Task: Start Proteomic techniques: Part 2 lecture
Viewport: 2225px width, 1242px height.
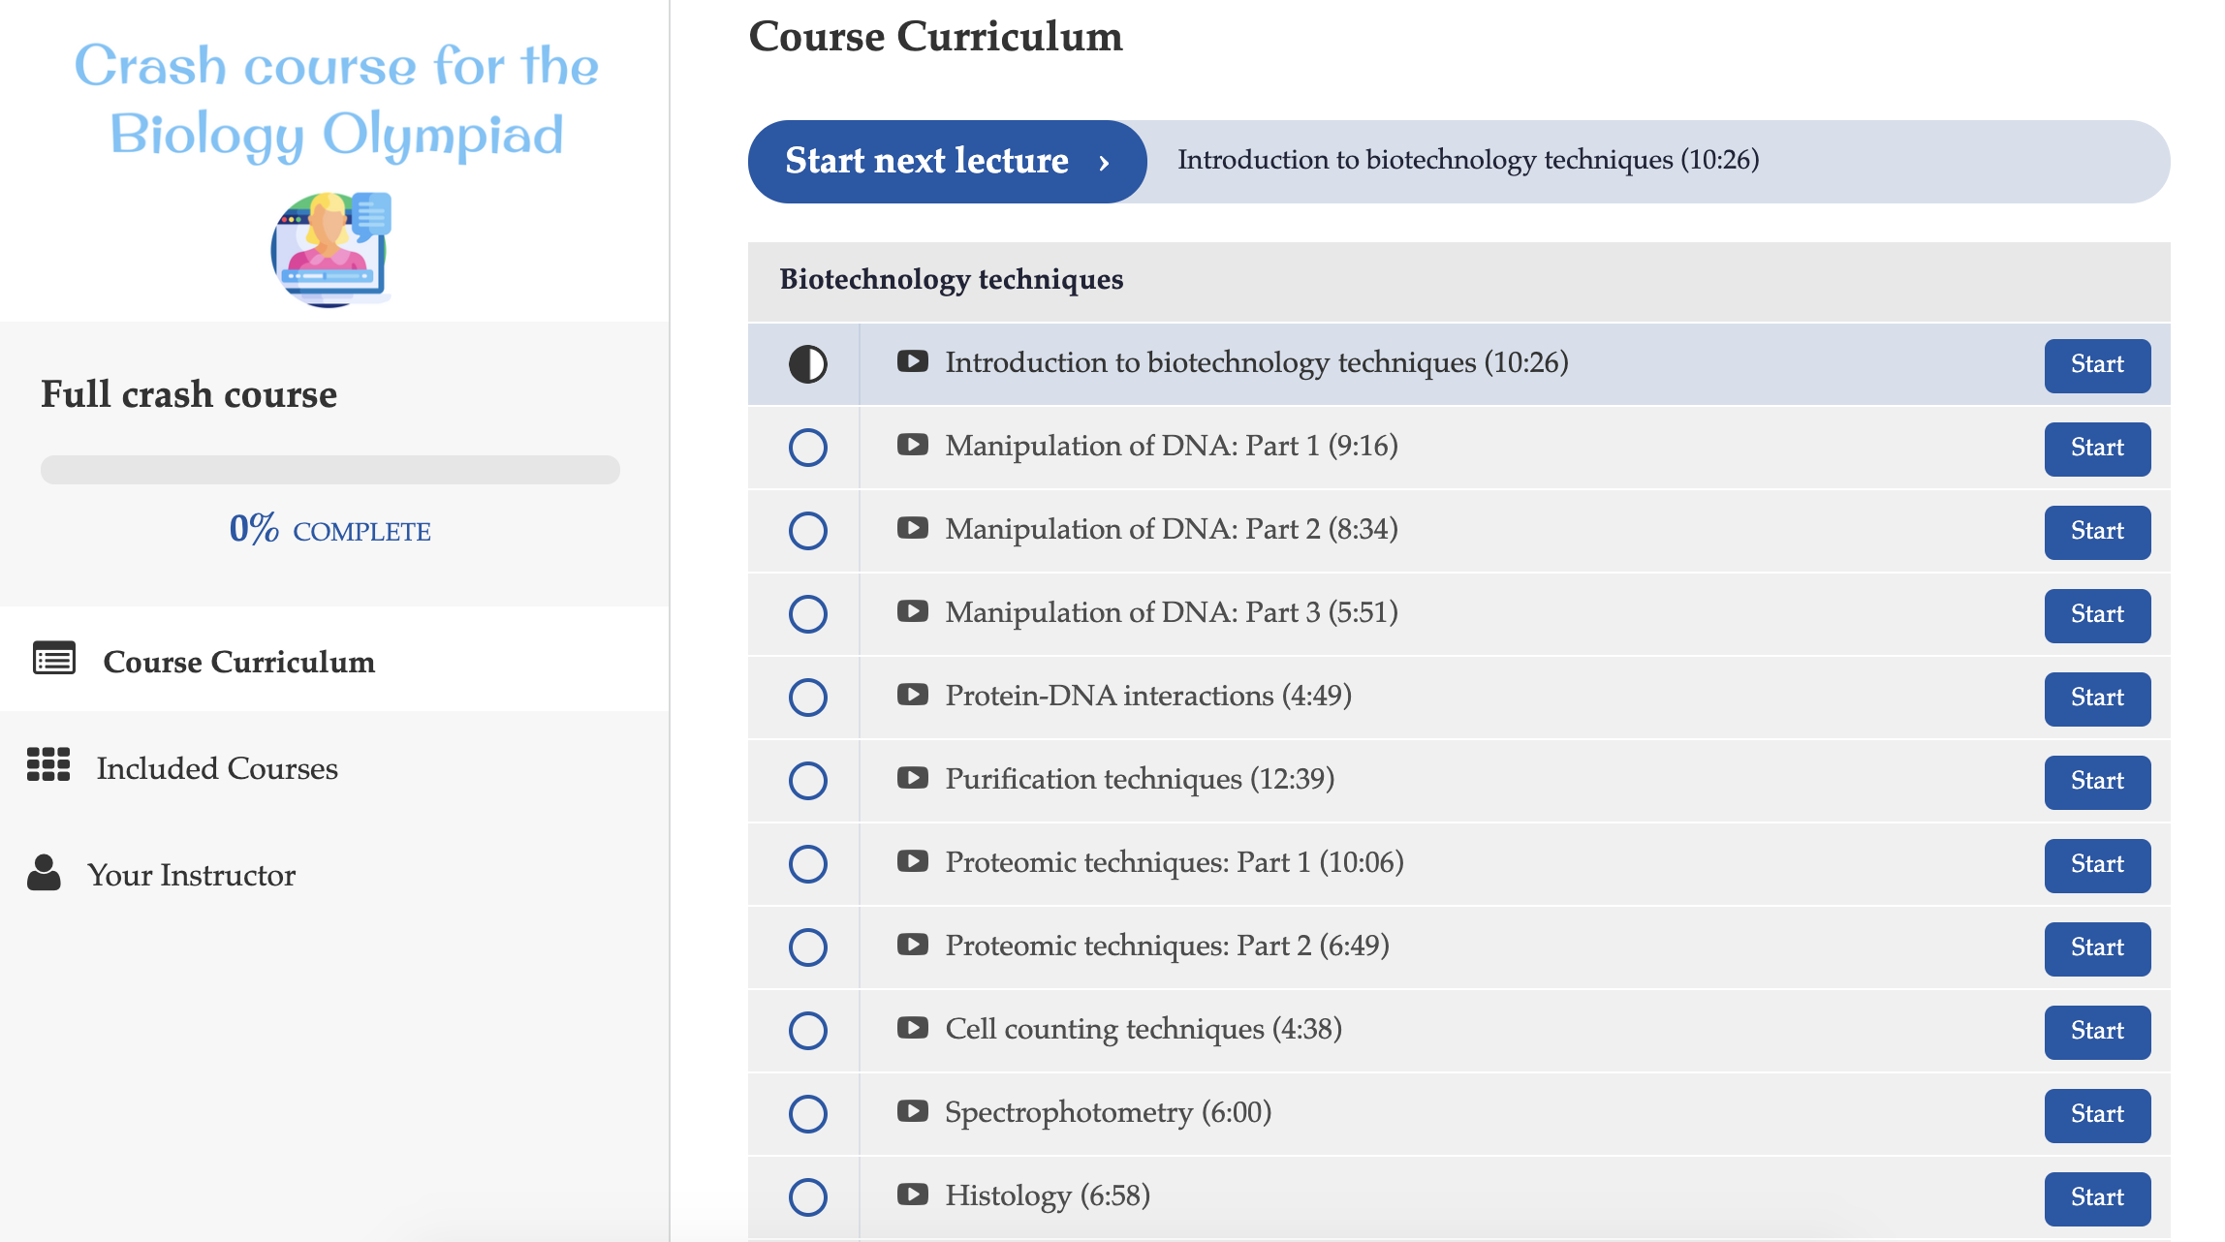Action: click(x=2097, y=948)
